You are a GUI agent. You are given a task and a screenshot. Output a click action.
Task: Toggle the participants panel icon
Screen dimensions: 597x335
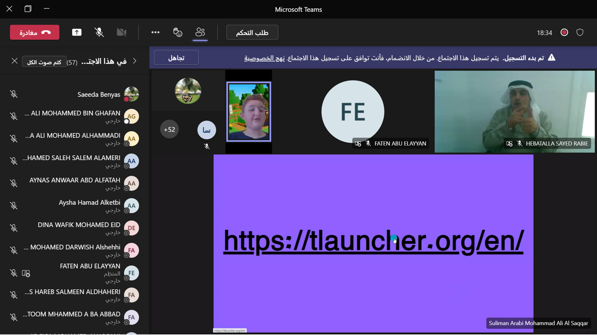[x=200, y=33]
